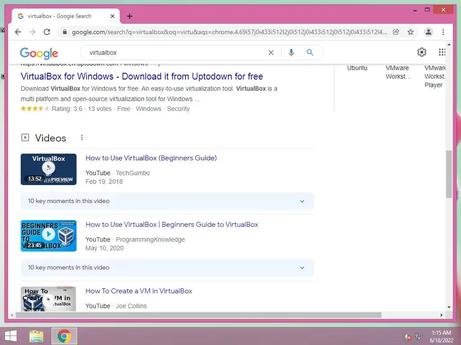The width and height of the screenshot is (461, 345).
Task: Select VMware Workst... related search item
Action: [398, 72]
